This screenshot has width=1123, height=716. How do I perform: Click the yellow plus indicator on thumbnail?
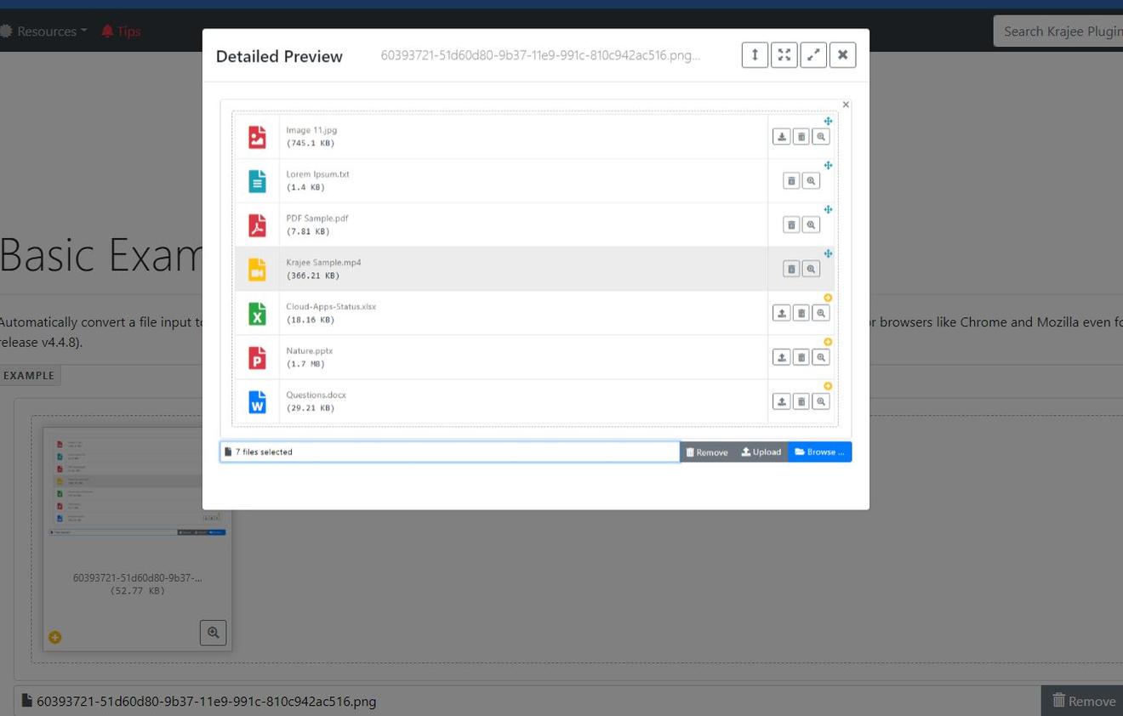click(55, 637)
